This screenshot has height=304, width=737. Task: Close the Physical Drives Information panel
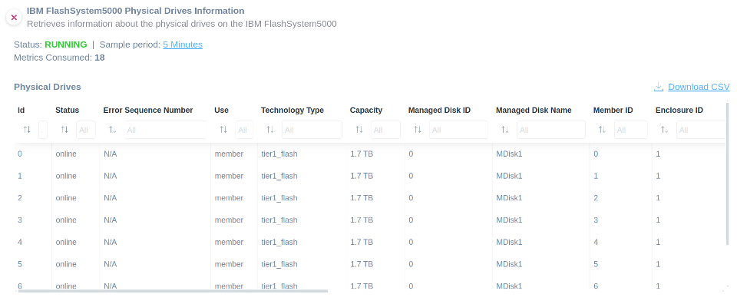14,18
